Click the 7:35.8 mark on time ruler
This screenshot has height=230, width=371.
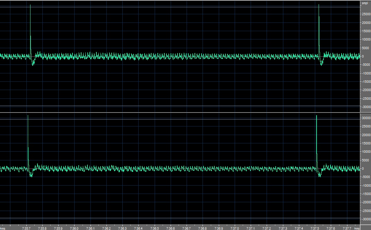(x=42, y=228)
